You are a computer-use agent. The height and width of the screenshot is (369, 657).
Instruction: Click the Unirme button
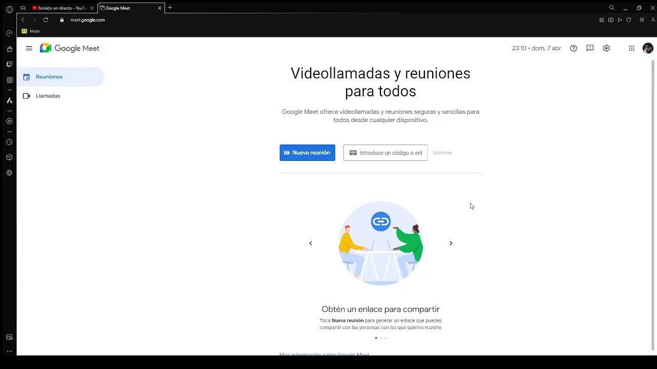pos(442,153)
